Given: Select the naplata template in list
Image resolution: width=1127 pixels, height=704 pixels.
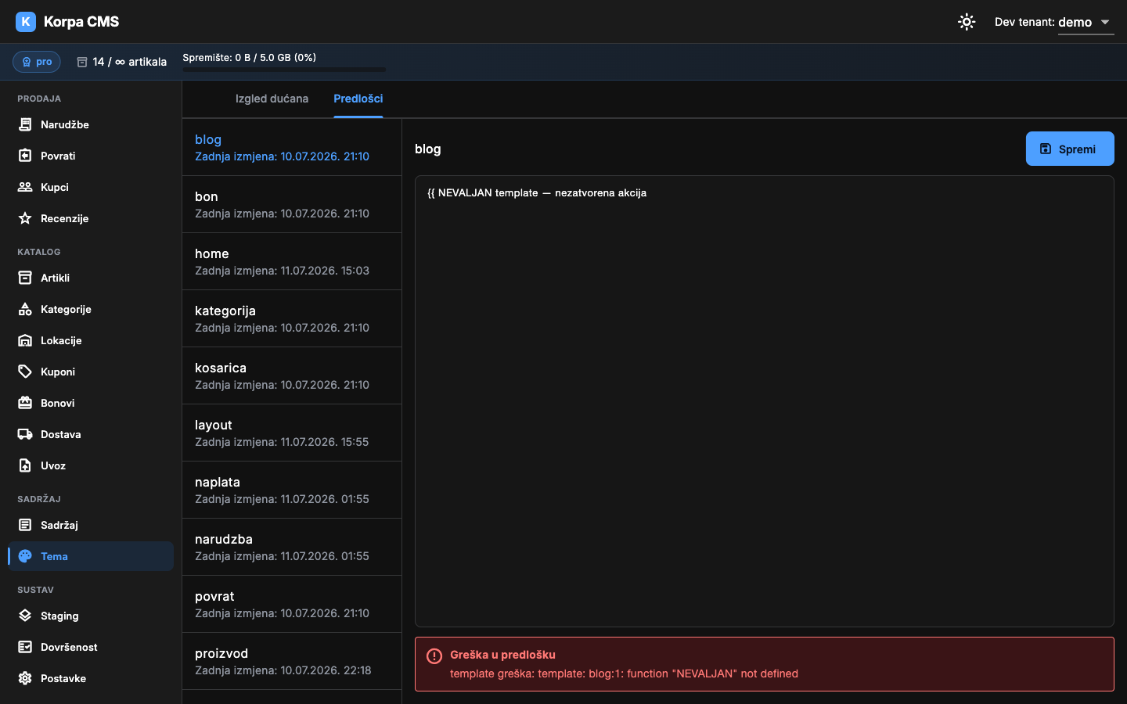Looking at the screenshot, I should tap(292, 490).
